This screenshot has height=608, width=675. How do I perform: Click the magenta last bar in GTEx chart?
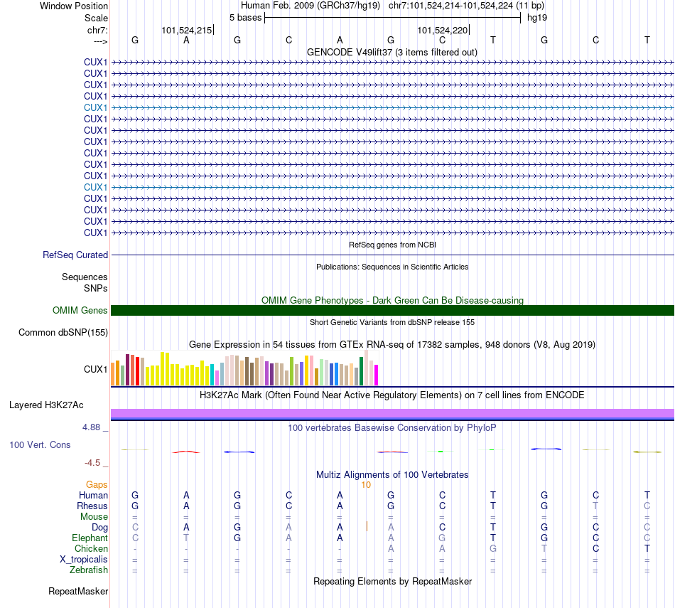pyautogui.click(x=377, y=375)
